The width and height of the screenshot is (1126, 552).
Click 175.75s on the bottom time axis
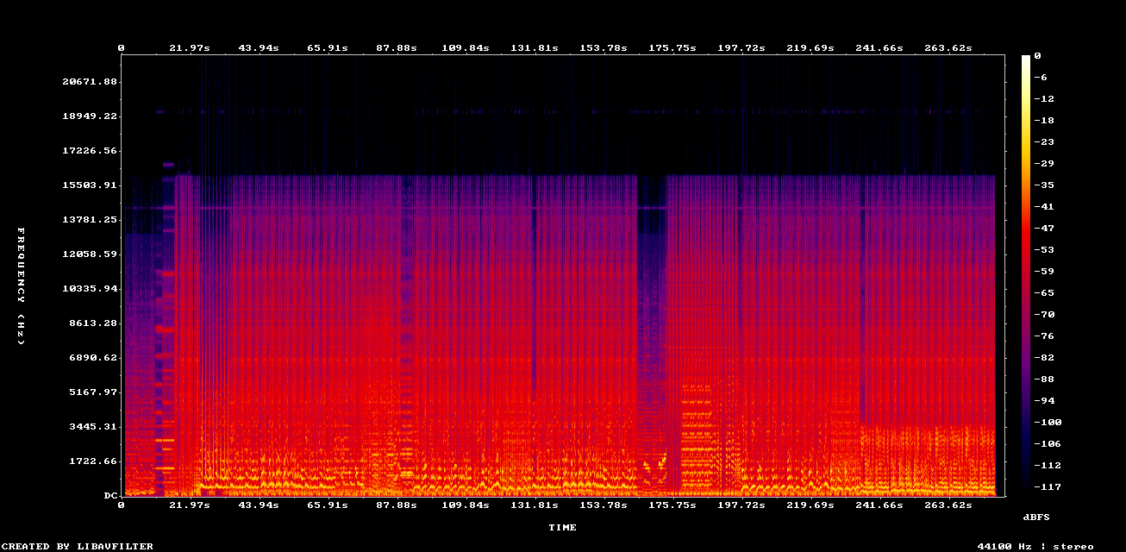click(x=672, y=505)
